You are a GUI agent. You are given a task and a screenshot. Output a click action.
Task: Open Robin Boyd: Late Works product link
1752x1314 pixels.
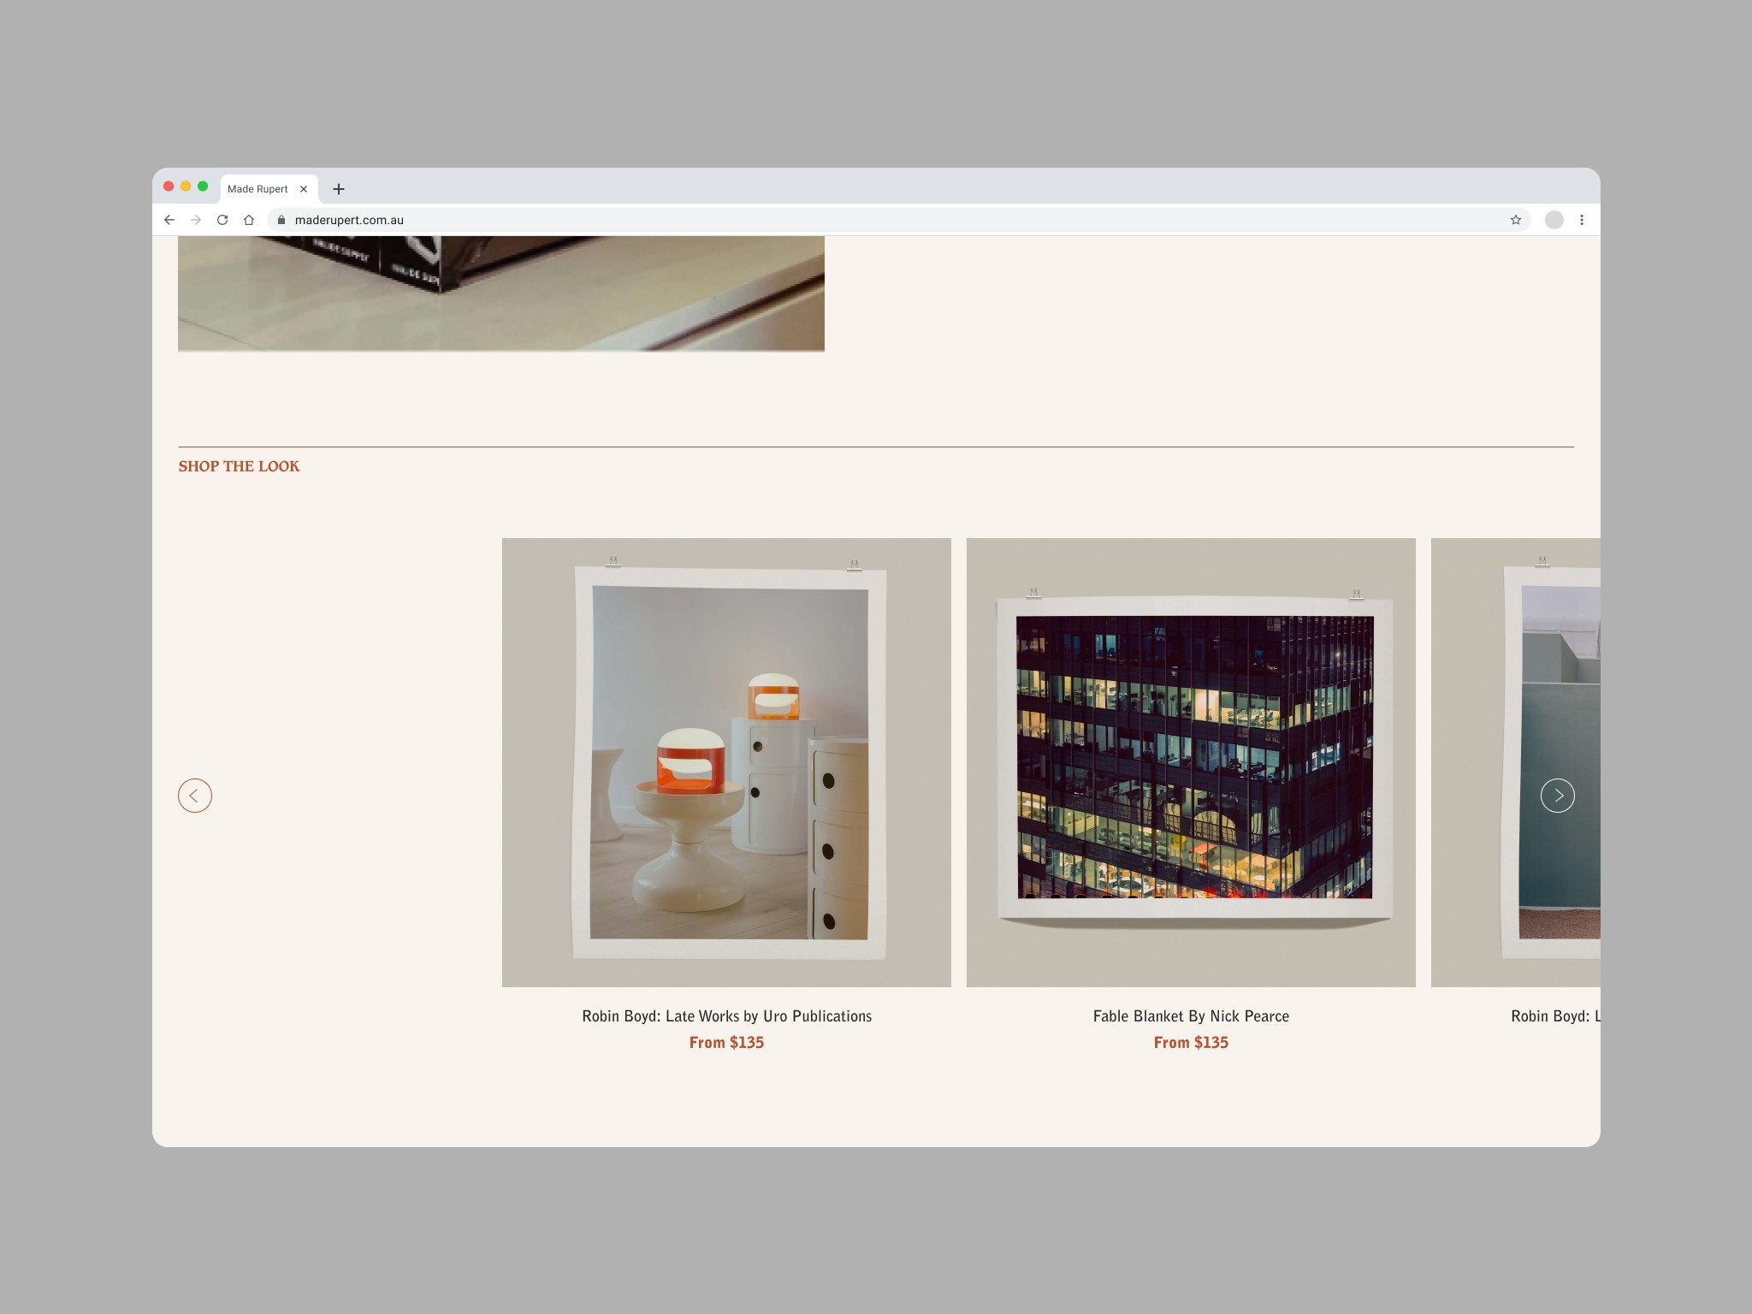726,1016
